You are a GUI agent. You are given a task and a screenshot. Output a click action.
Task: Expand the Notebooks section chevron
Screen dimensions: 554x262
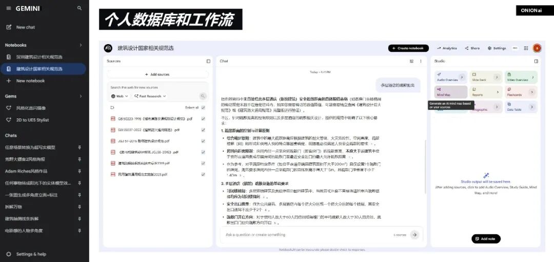pyautogui.click(x=81, y=45)
